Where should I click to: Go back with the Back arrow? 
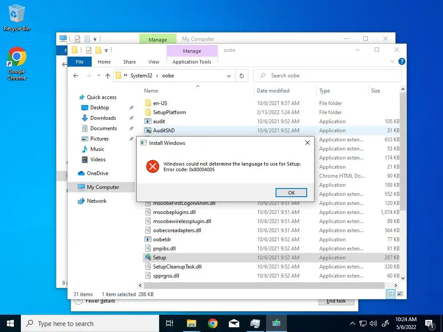[x=75, y=76]
